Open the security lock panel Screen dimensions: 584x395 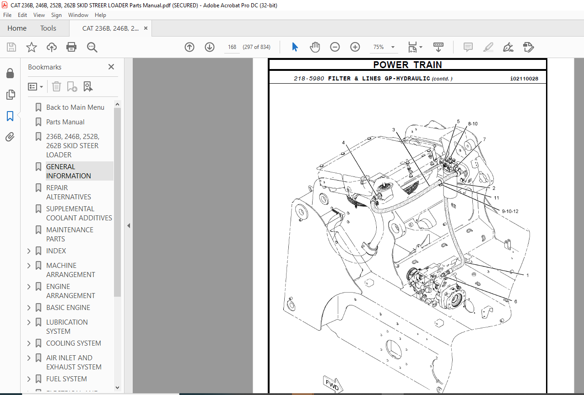(10, 73)
